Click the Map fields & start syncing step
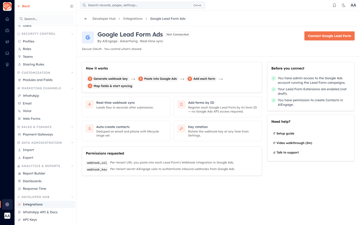This screenshot has height=225, width=360. click(110, 86)
